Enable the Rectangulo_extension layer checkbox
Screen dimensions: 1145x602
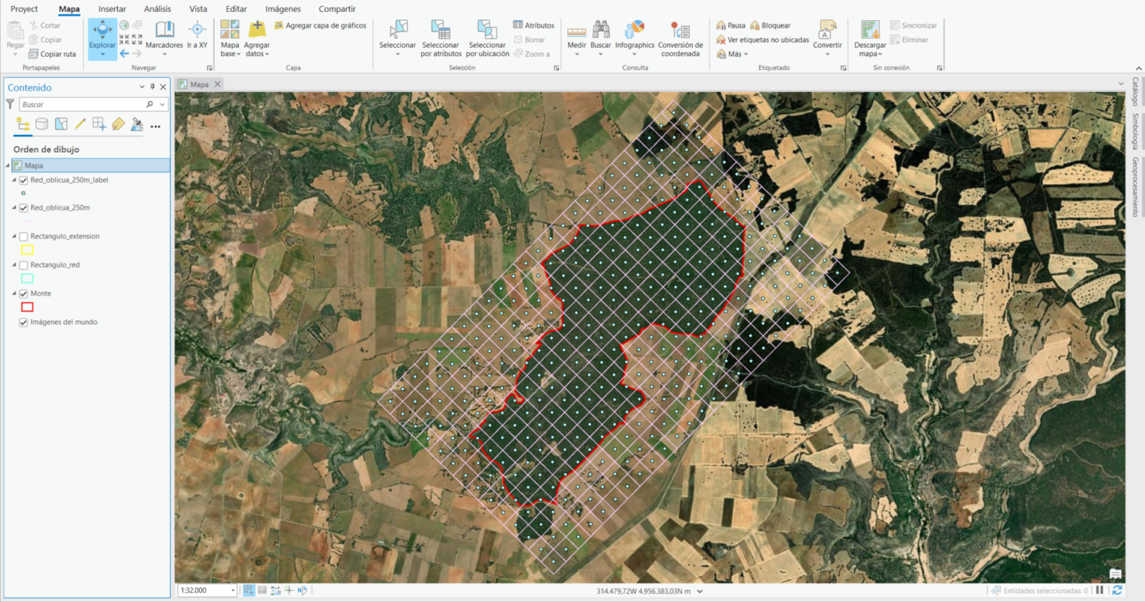[23, 236]
